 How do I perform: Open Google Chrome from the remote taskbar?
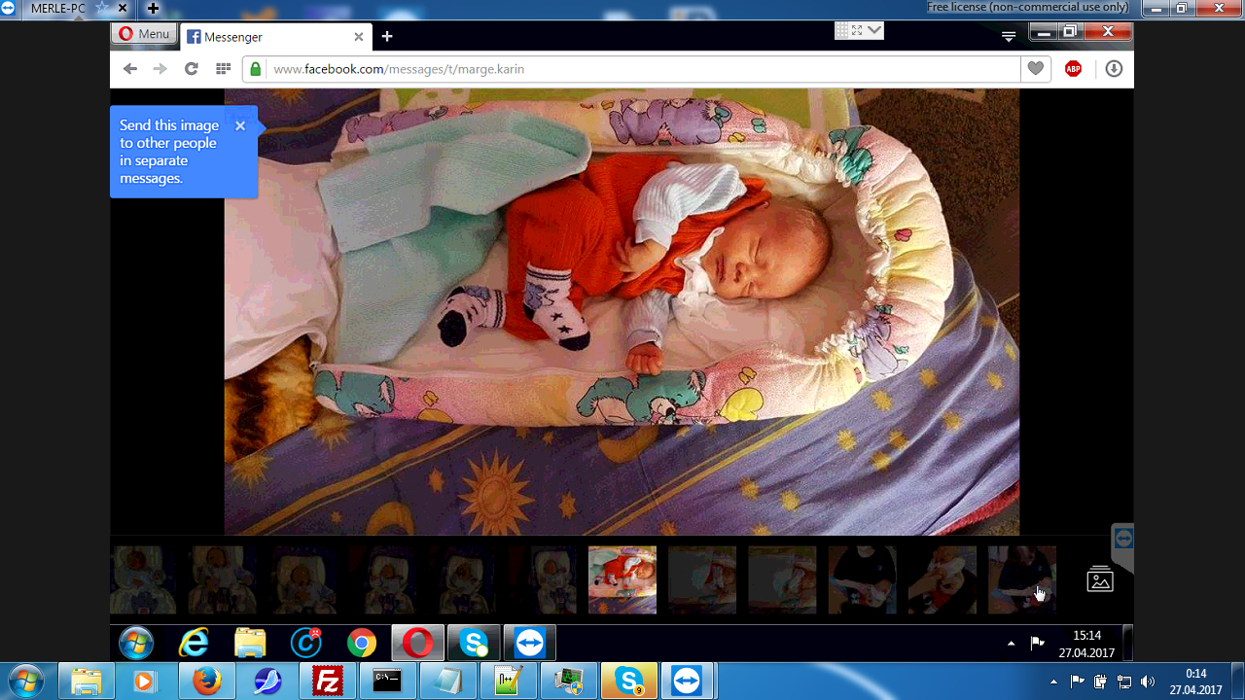tap(362, 643)
